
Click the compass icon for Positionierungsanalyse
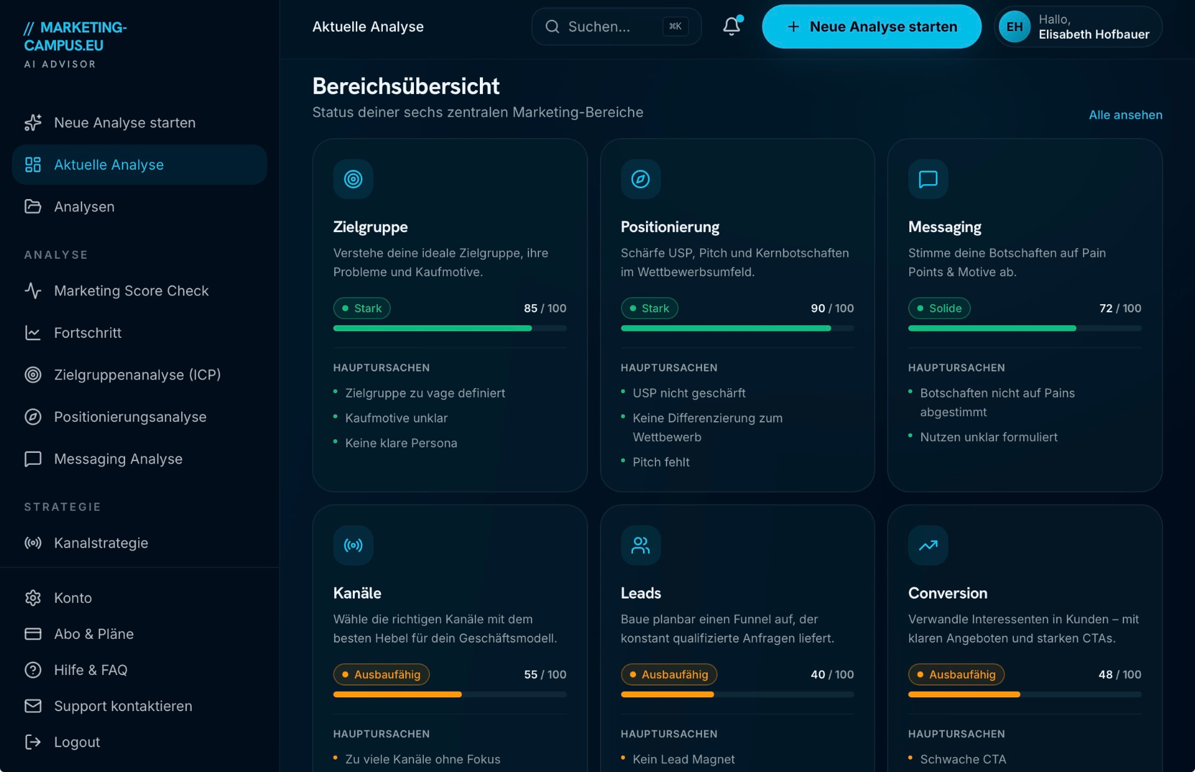[x=33, y=417]
